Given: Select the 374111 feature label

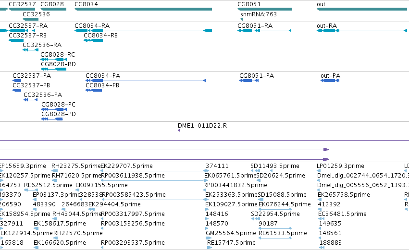Looking at the screenshot, I should click(x=217, y=166).
